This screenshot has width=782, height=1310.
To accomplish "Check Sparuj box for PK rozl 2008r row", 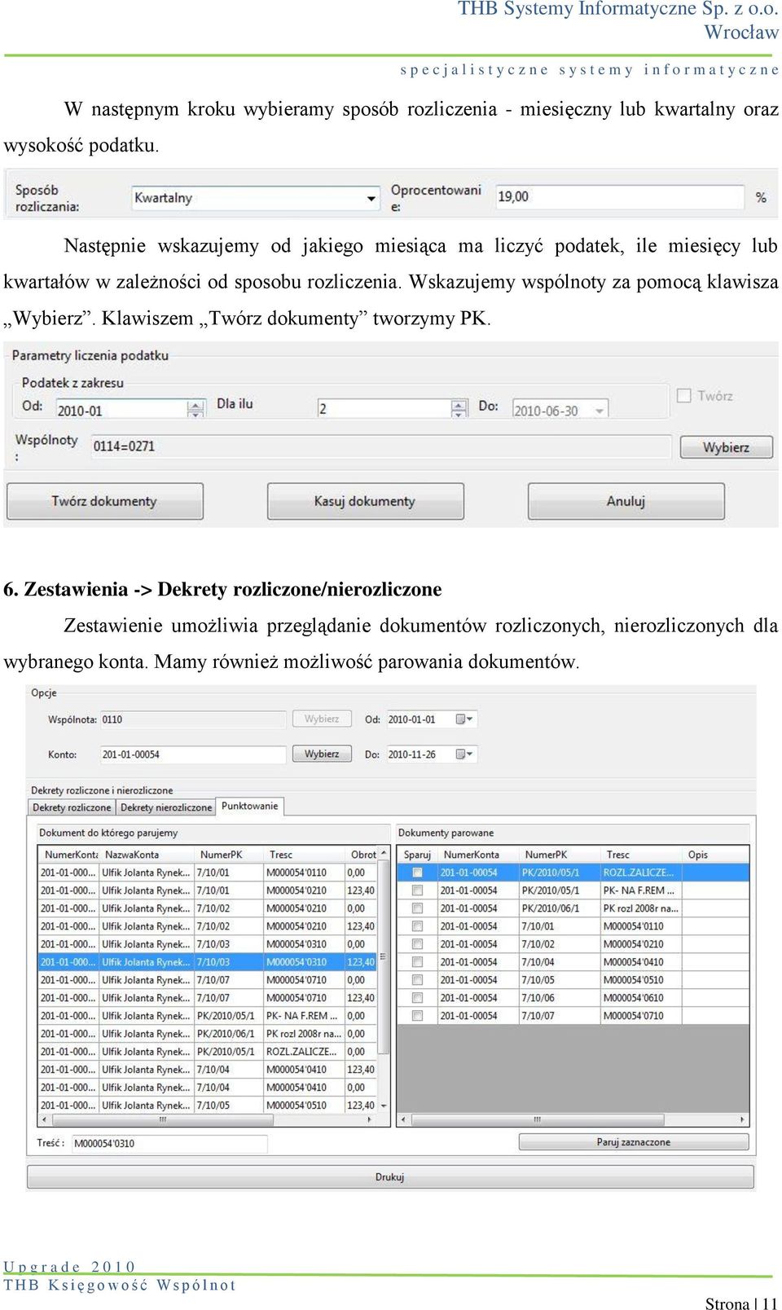I will click(x=417, y=908).
